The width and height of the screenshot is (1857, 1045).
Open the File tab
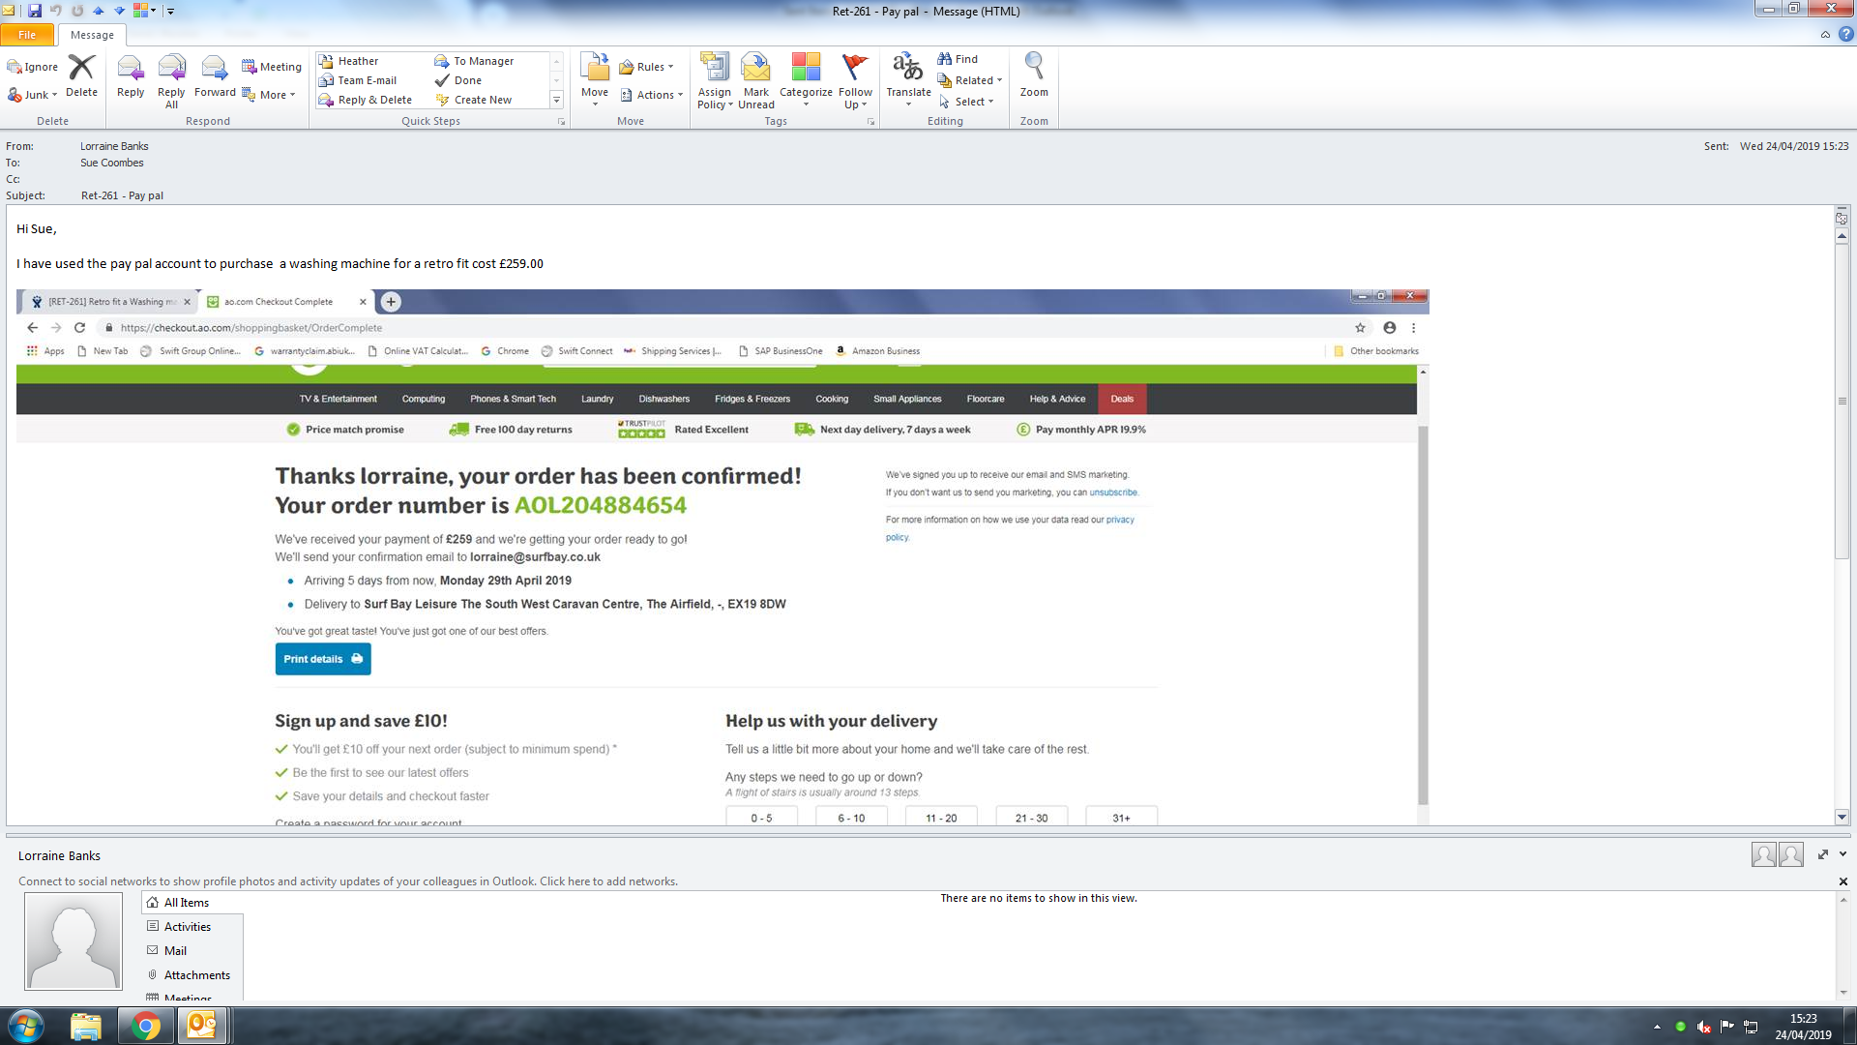tap(27, 35)
